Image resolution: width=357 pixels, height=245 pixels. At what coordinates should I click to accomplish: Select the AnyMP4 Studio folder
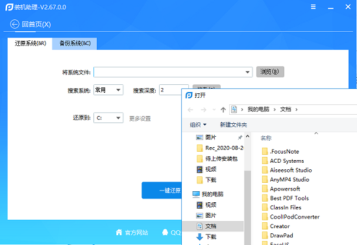point(286,180)
